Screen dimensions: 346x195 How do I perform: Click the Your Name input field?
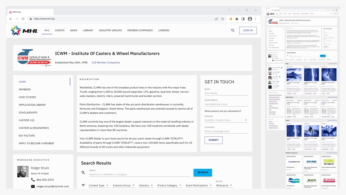[x=226, y=93]
